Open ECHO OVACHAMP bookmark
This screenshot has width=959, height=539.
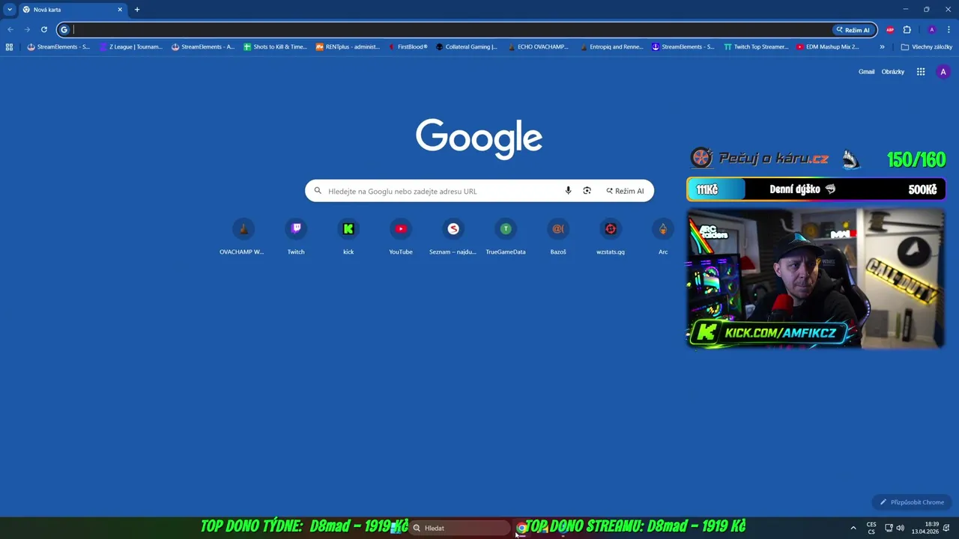click(538, 46)
